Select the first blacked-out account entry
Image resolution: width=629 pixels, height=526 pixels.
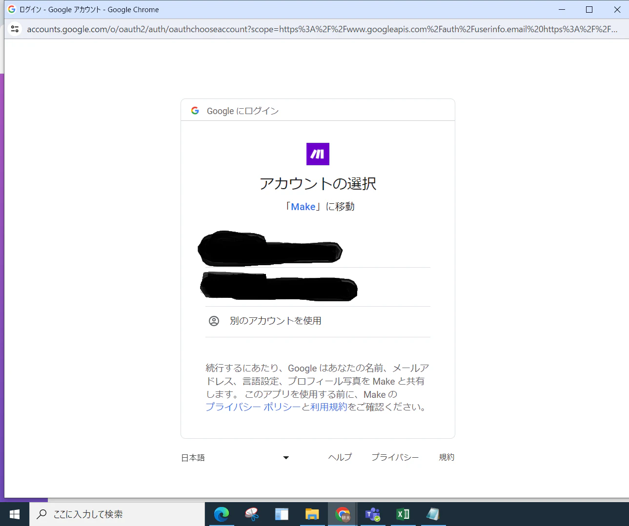[x=318, y=248]
